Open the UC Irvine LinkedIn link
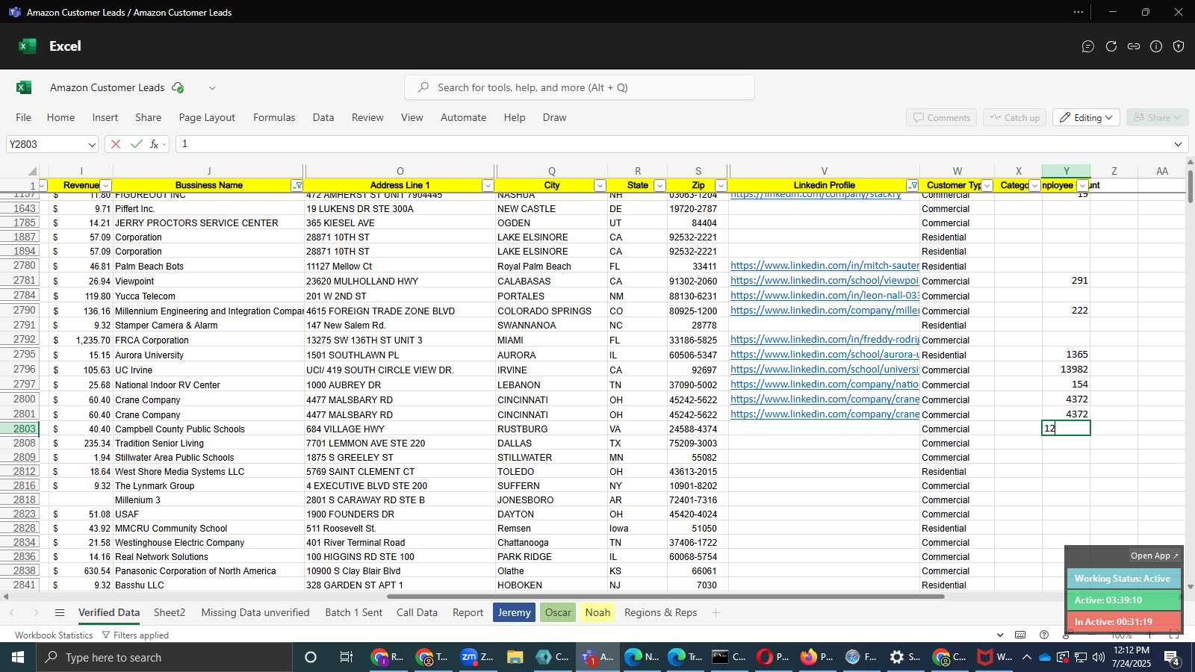The height and width of the screenshot is (672, 1195). coord(825,370)
